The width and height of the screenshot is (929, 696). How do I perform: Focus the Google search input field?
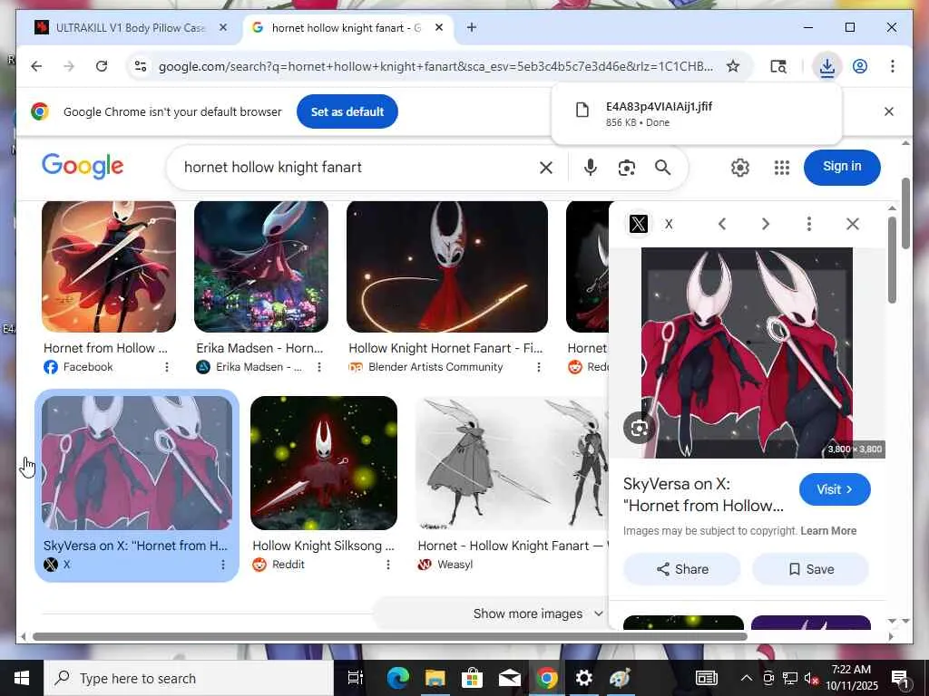(356, 168)
